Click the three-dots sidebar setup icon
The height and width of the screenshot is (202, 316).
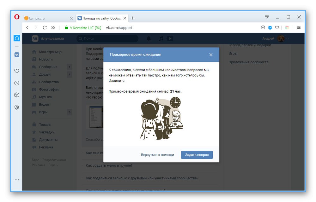(17, 180)
